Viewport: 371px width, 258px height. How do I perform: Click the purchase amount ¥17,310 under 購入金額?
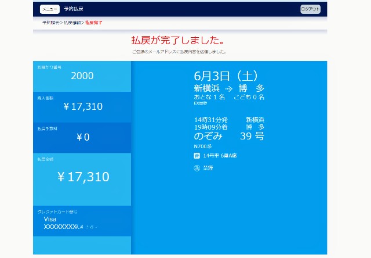pyautogui.click(x=83, y=106)
